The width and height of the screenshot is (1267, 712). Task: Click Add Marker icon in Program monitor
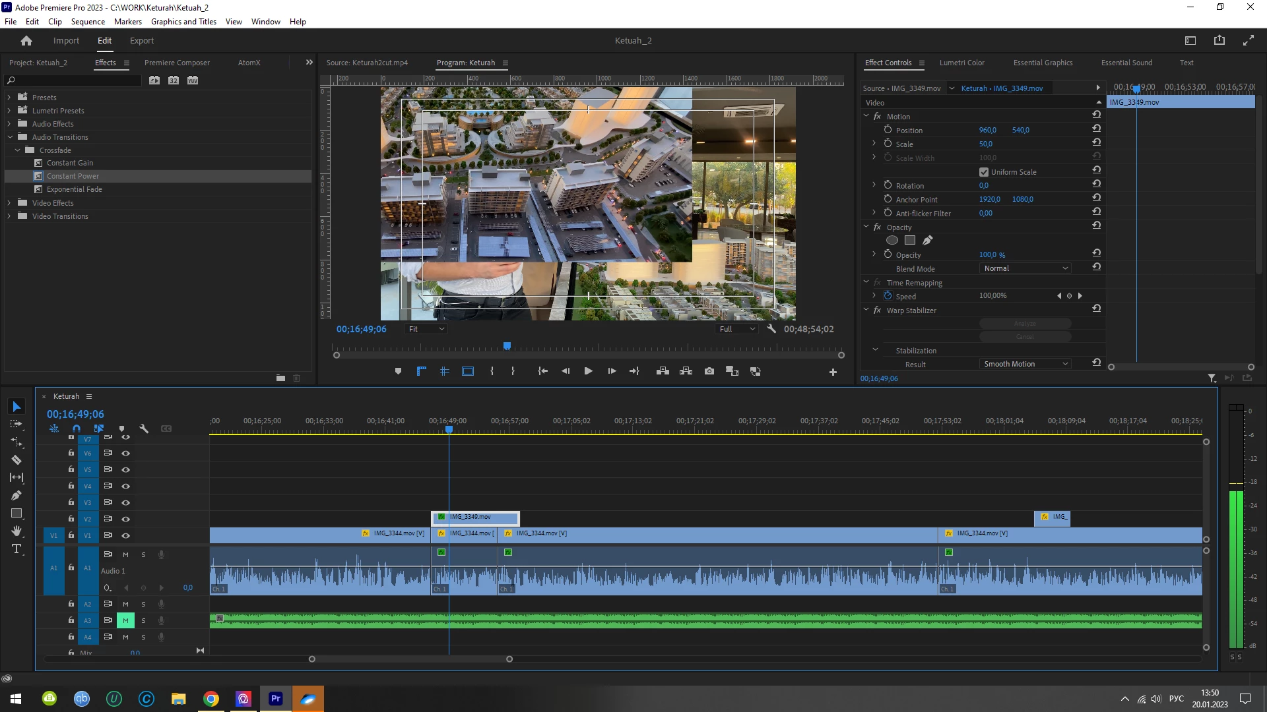[x=398, y=371]
